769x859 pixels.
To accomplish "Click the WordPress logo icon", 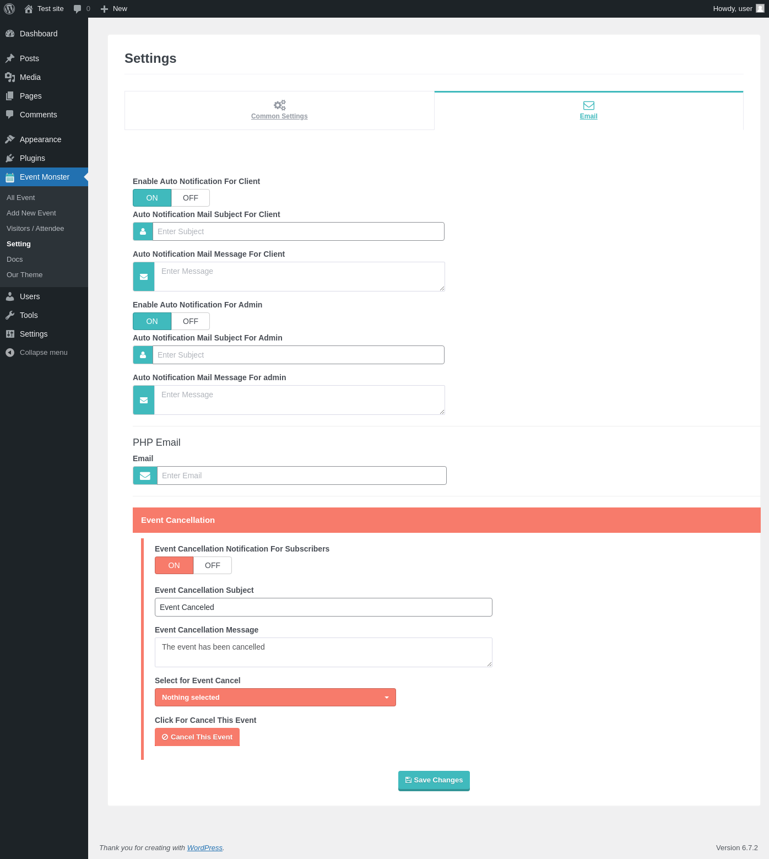I will click(x=9, y=9).
